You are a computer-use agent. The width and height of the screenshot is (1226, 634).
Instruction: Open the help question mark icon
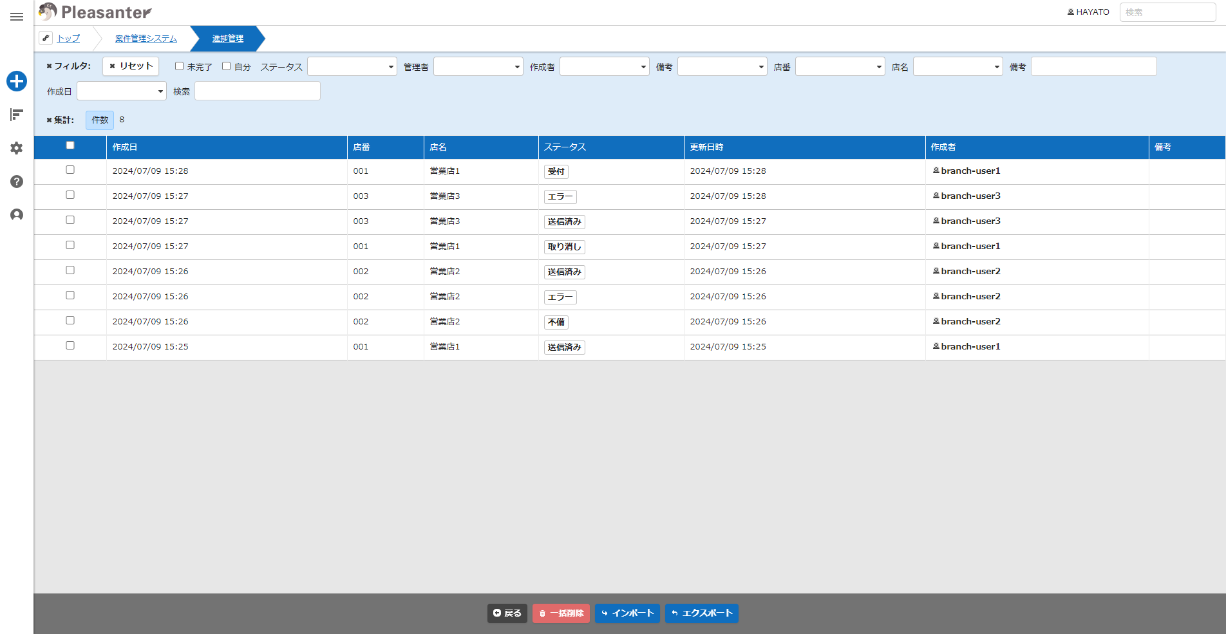click(x=17, y=182)
